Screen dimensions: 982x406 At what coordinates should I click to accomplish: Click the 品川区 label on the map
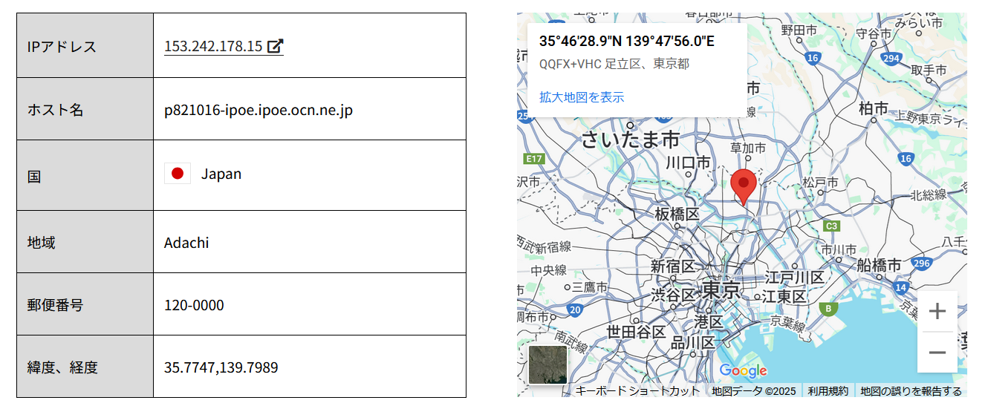[693, 342]
